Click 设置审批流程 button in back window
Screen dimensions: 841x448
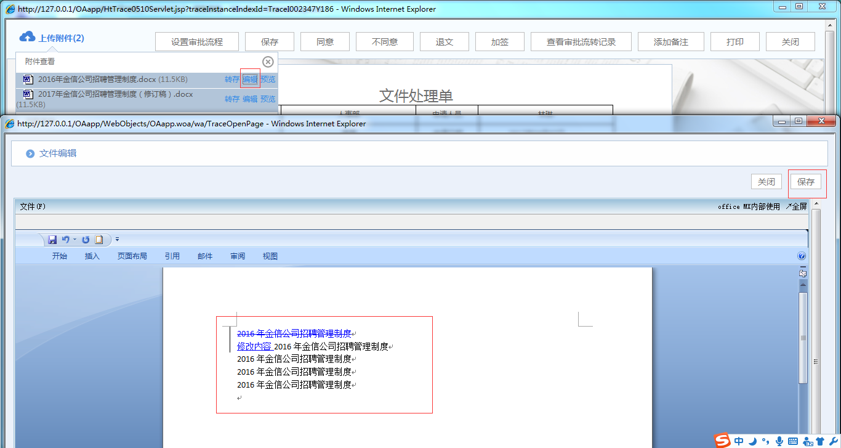click(x=197, y=42)
